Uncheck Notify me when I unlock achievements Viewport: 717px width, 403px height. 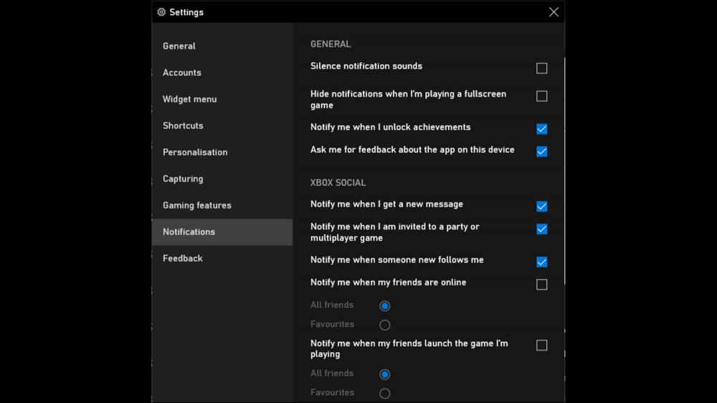click(x=542, y=129)
